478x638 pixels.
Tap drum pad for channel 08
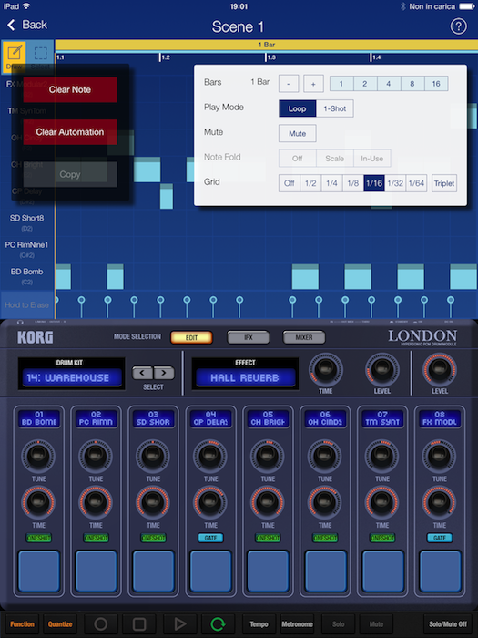tap(440, 571)
